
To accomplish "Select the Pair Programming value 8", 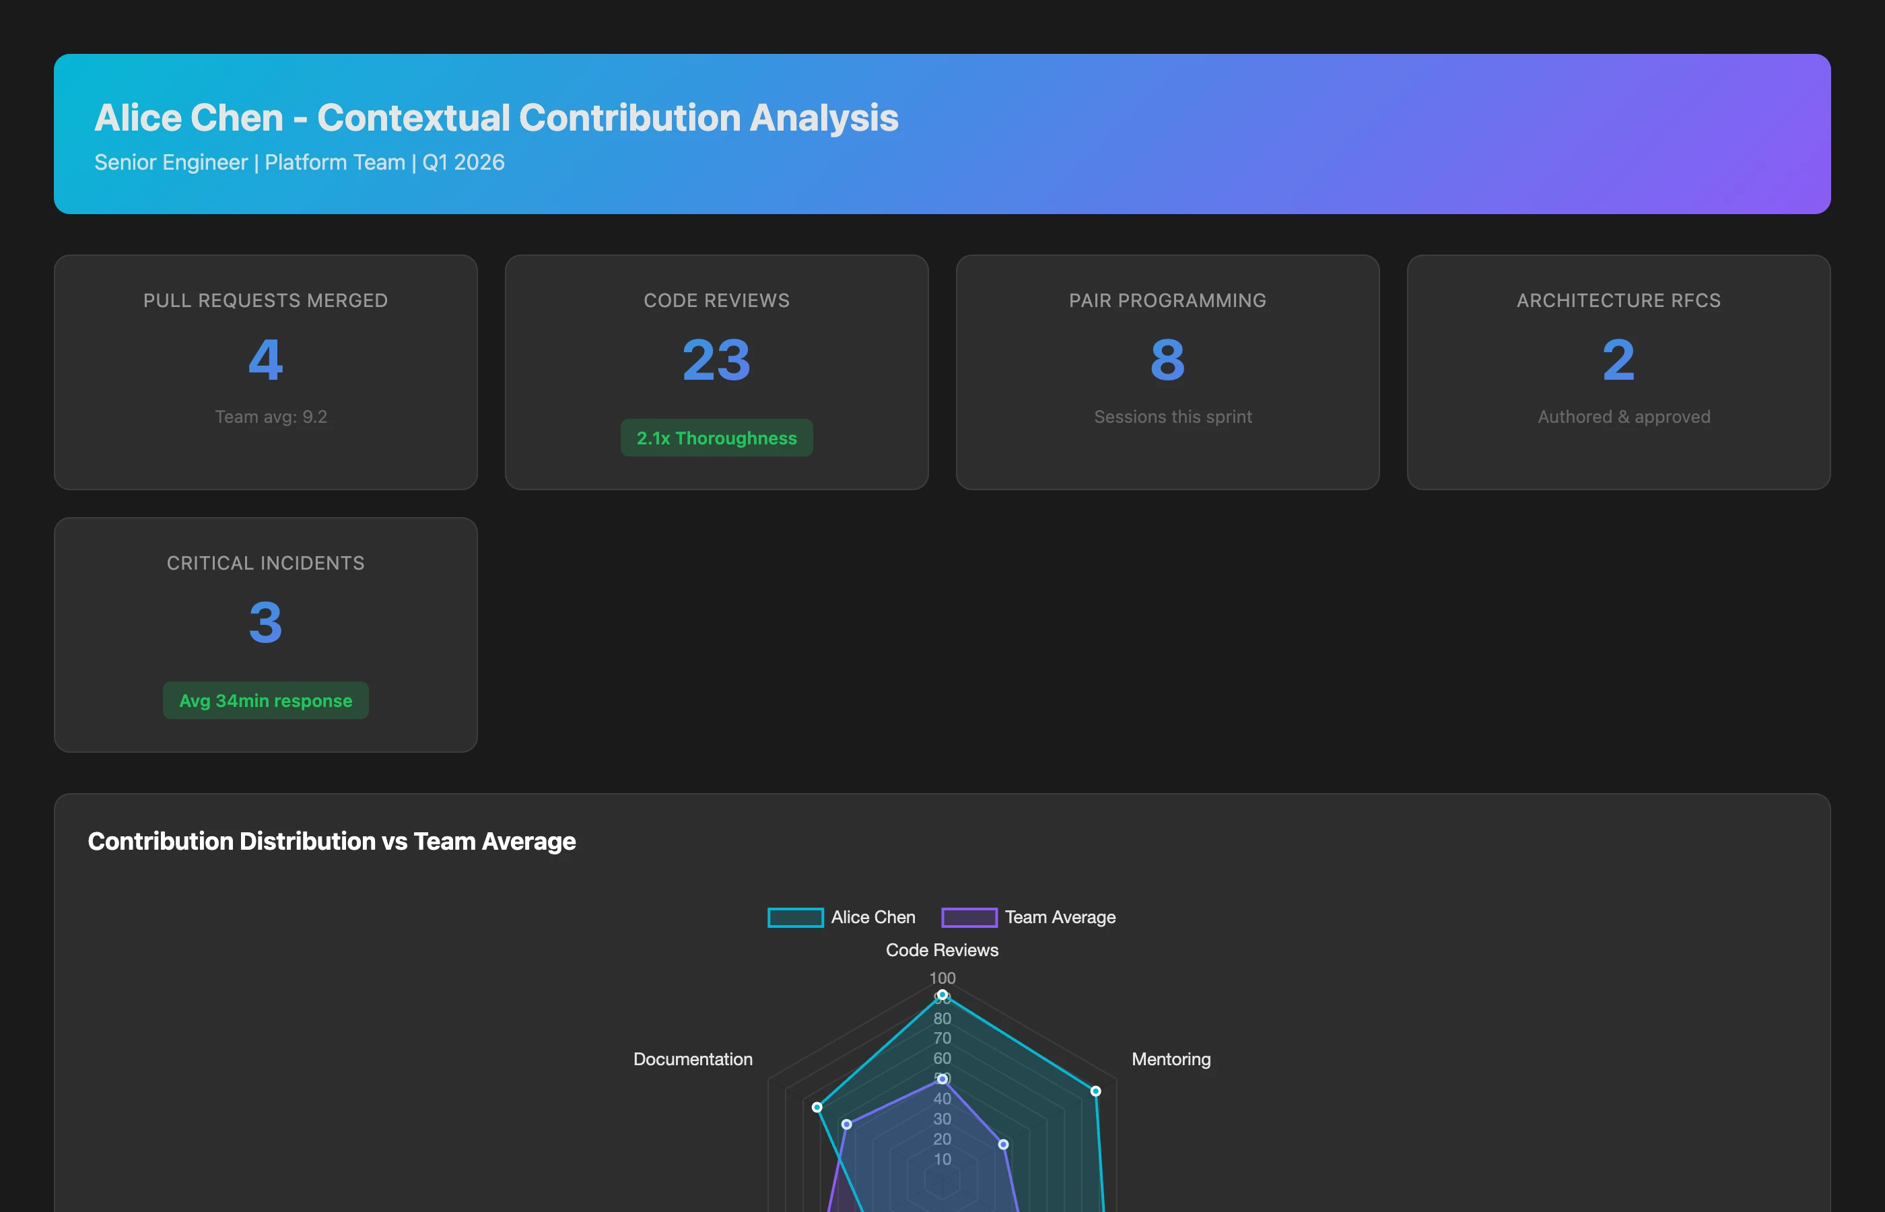I will click(1167, 360).
